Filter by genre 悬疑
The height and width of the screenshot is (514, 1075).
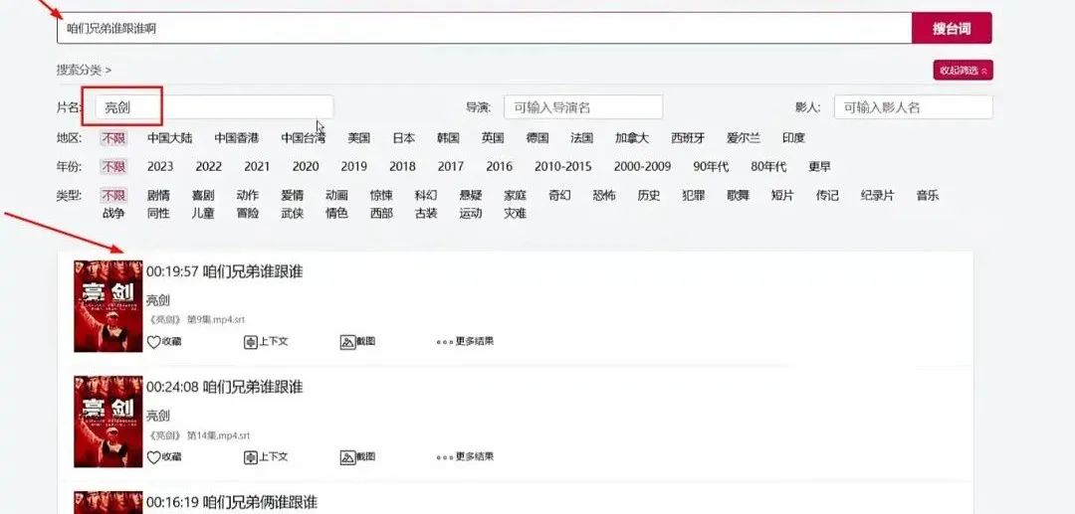[x=470, y=195]
